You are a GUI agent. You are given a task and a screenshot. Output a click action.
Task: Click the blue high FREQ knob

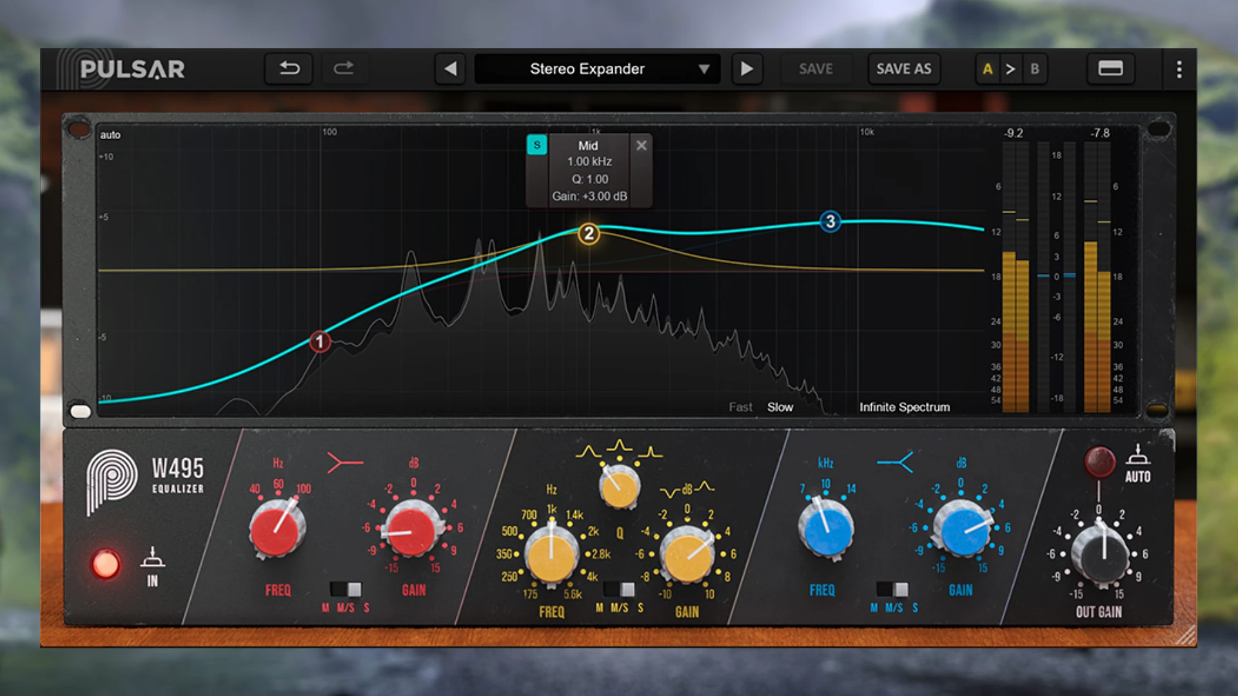click(825, 528)
